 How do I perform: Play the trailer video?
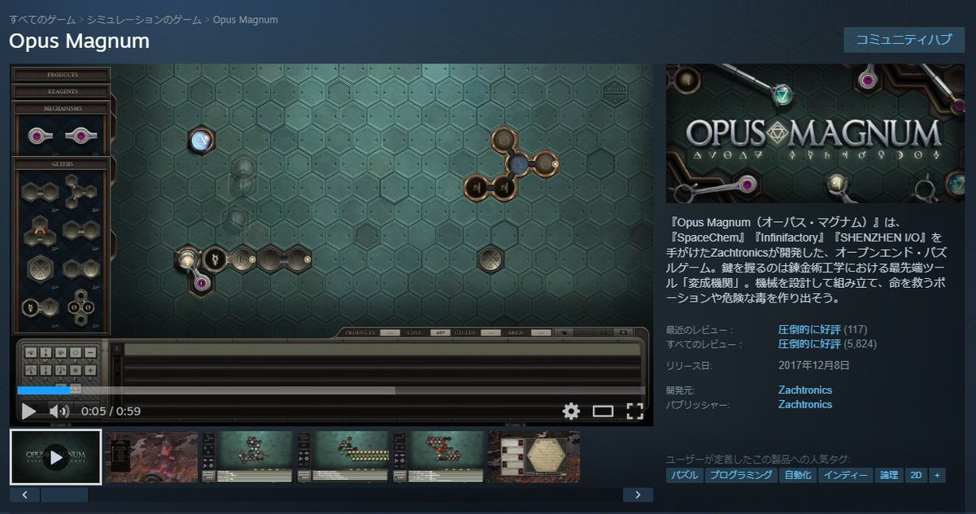click(28, 411)
